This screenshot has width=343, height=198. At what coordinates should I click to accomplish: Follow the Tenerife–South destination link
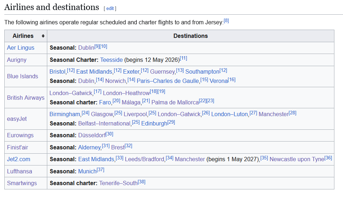(x=118, y=183)
